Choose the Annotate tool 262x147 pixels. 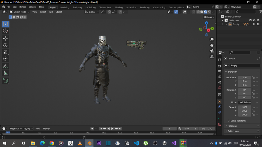pyautogui.click(x=5, y=66)
